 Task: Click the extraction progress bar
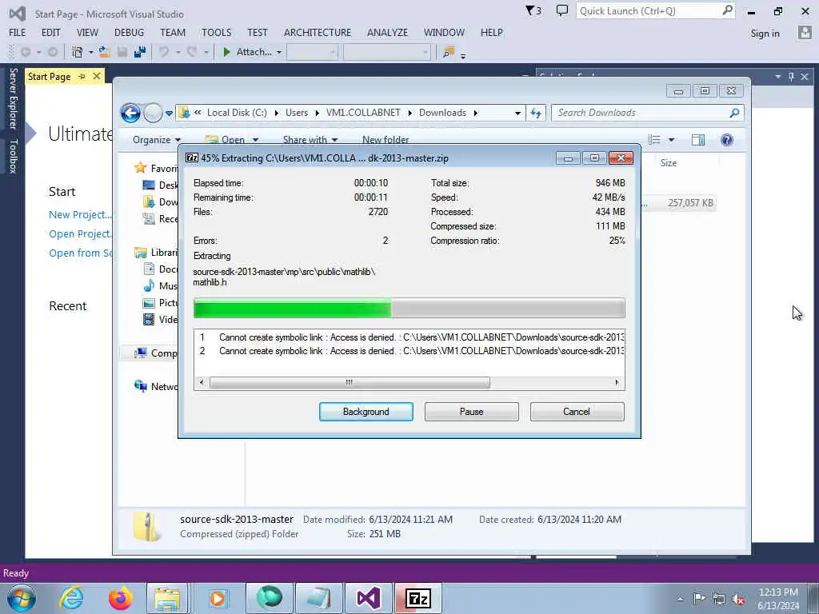[409, 308]
